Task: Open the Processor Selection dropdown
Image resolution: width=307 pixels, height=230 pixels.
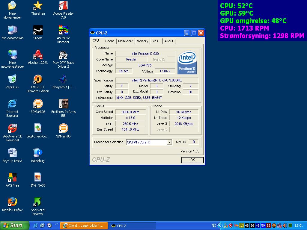Action: coord(170,142)
